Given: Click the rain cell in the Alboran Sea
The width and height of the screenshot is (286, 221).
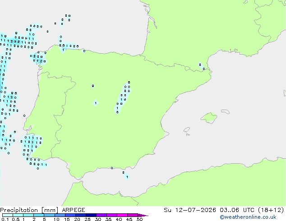Looking at the screenshot, I should 126,175.
